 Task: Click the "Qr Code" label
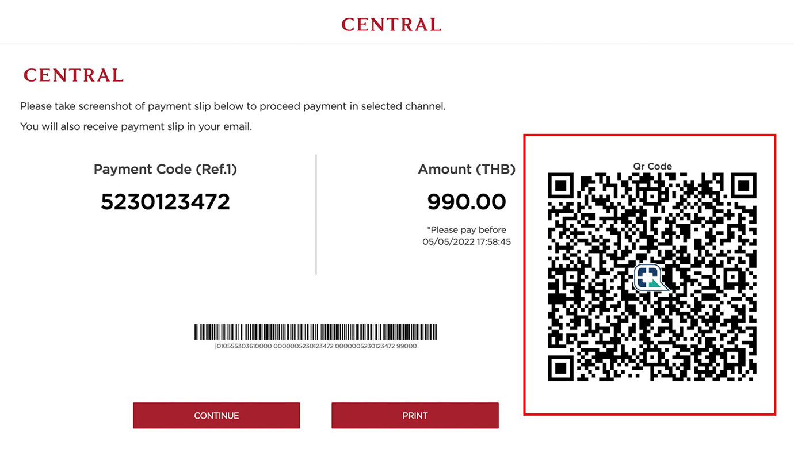[x=652, y=166]
